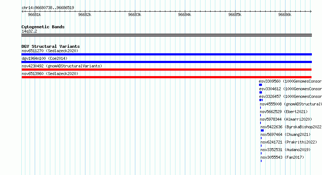
Task: Open the DGV Structural Variants track title
Action: point(51,46)
